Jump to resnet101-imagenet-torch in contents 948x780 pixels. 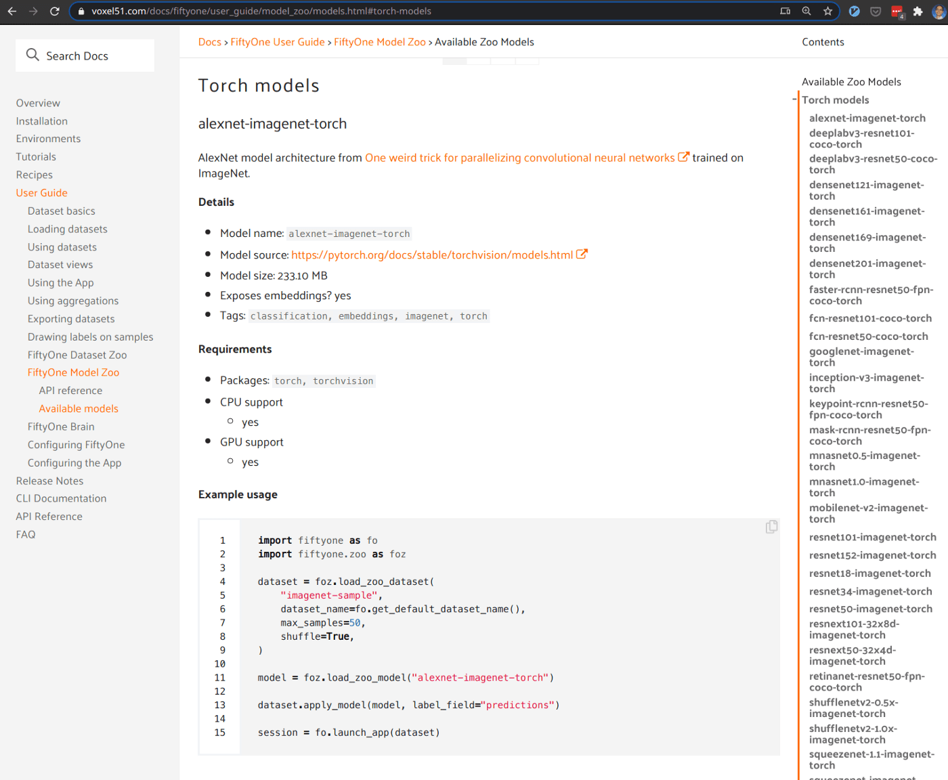click(873, 537)
